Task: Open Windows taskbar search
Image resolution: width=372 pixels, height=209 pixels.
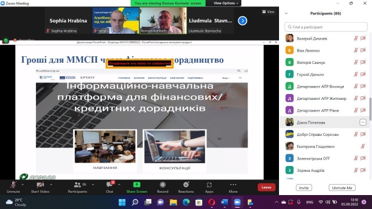Action: point(135,203)
